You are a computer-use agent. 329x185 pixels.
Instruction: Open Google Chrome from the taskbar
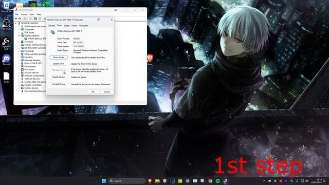point(210,181)
